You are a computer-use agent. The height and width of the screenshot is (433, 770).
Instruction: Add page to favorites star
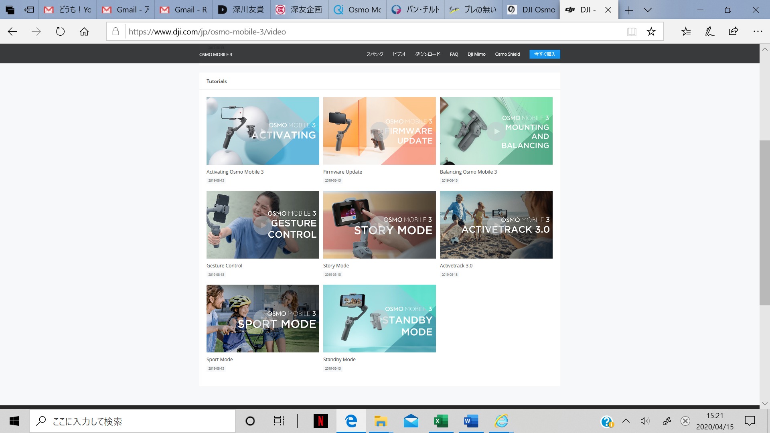[651, 32]
